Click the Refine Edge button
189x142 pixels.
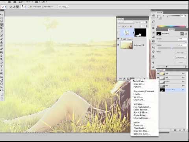(x=63, y=7)
